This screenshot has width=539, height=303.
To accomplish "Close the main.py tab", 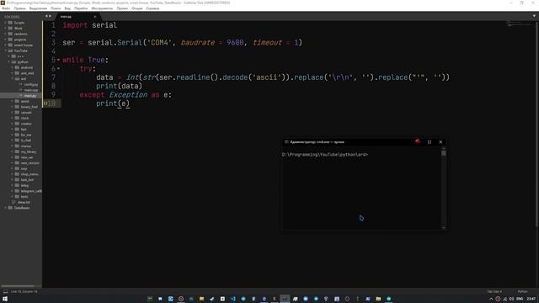I will pyautogui.click(x=95, y=17).
